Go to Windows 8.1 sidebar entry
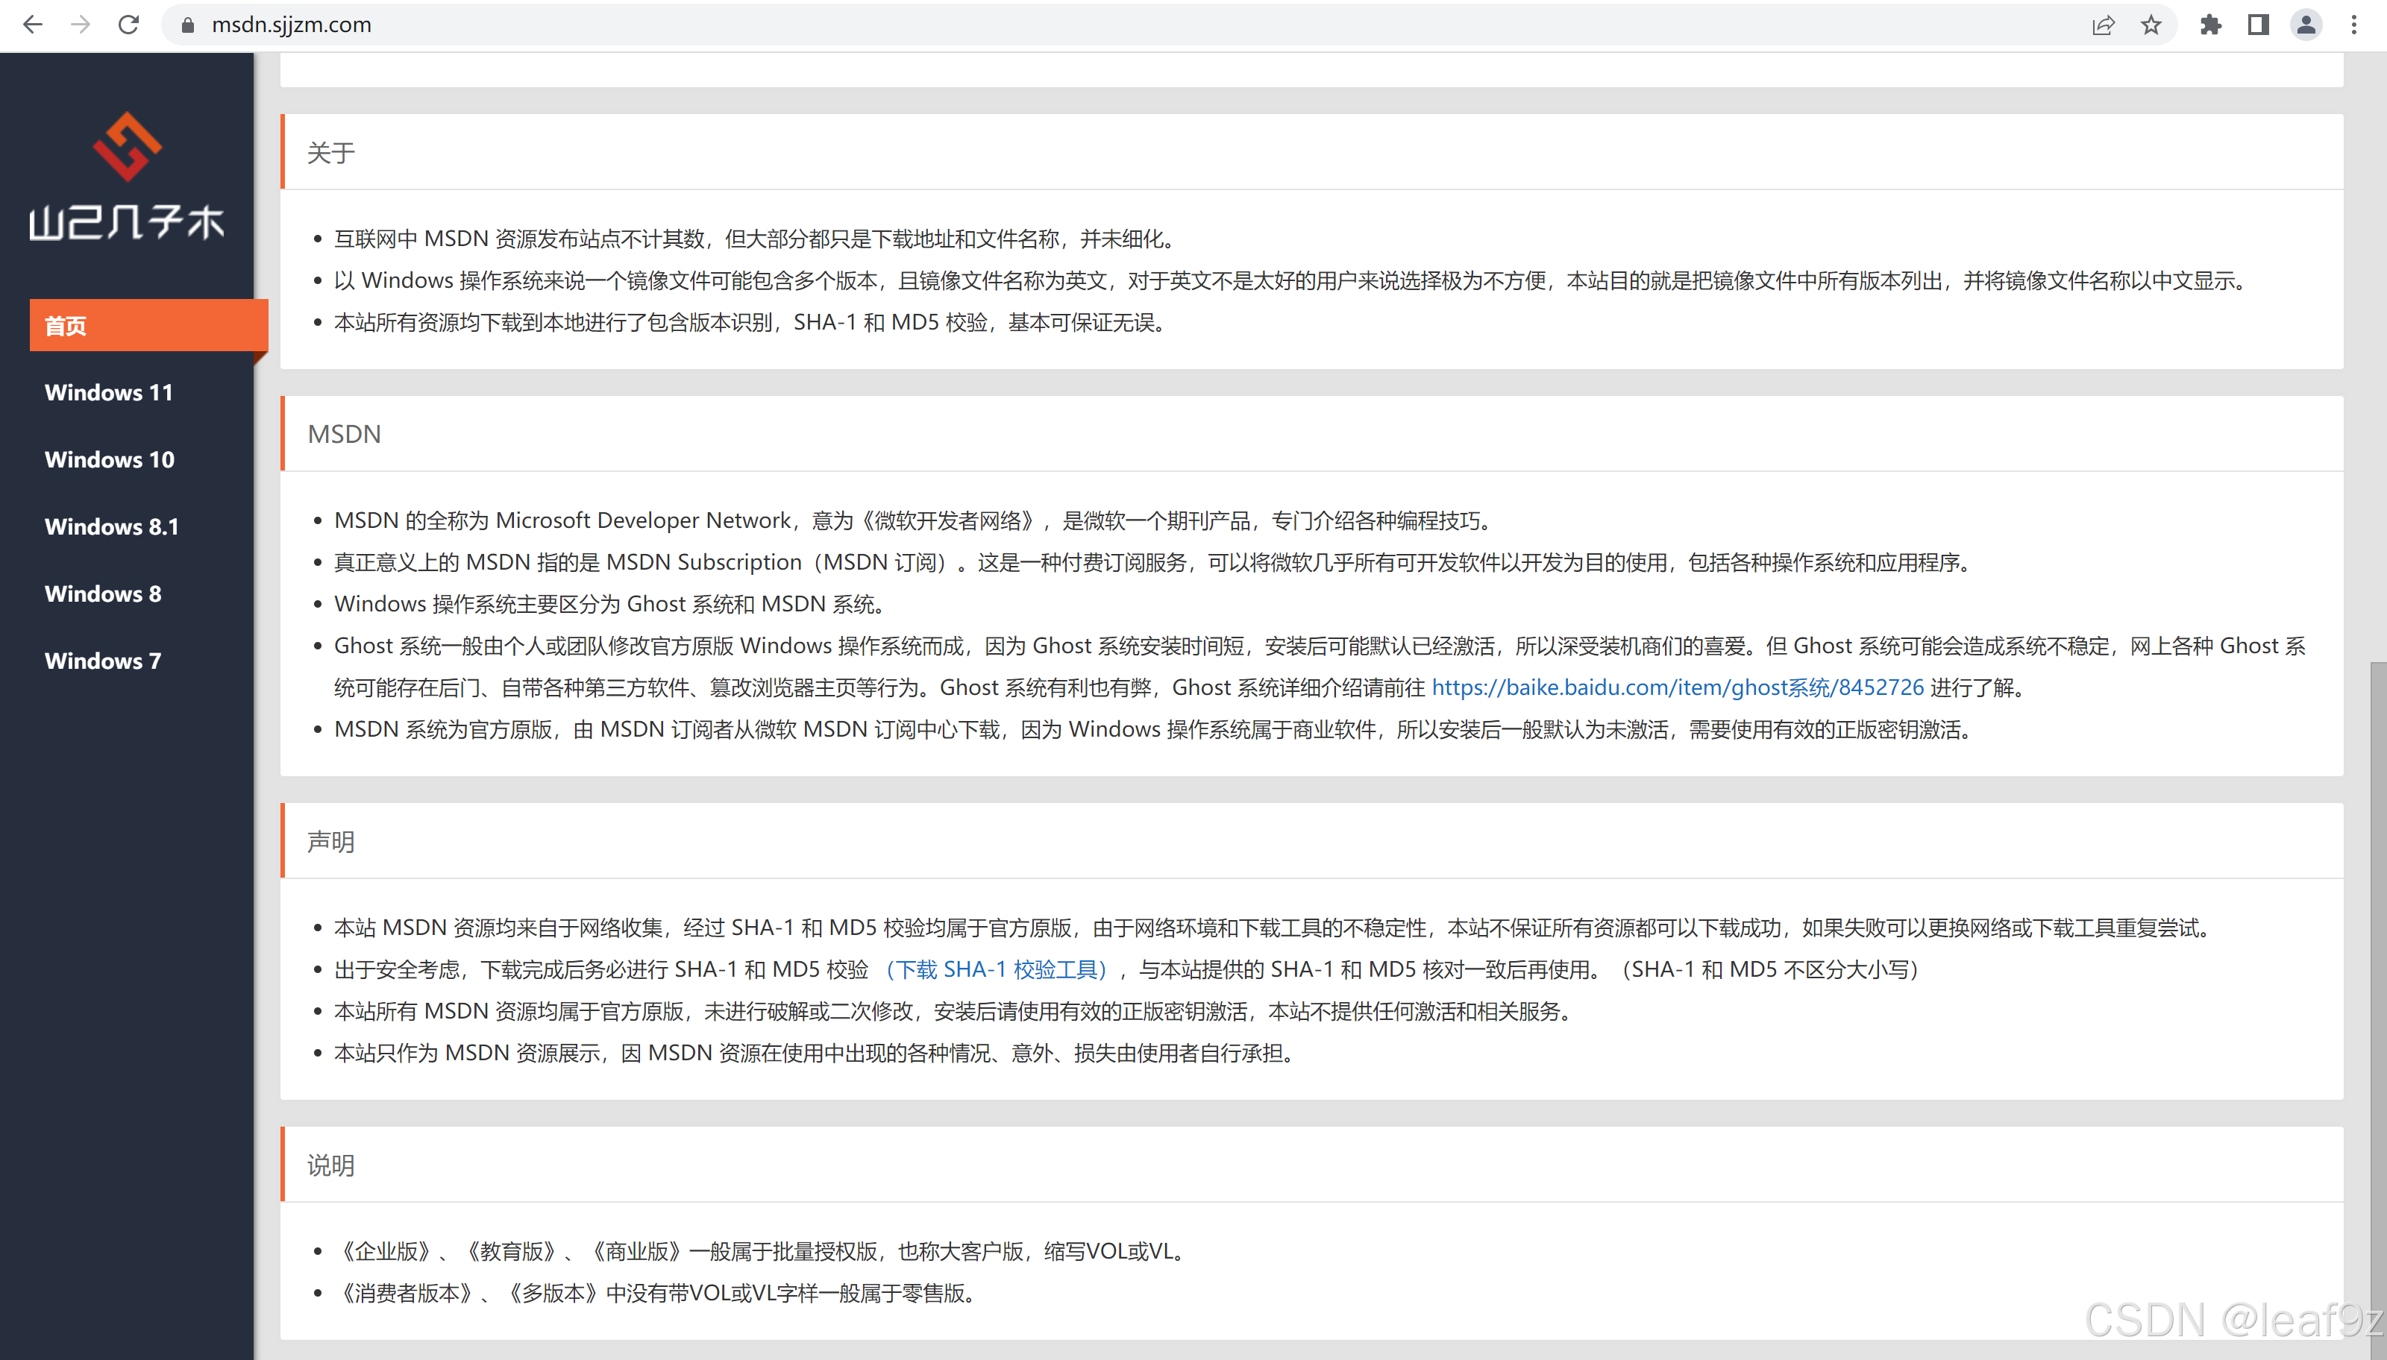This screenshot has width=2387, height=1360. click(x=111, y=527)
